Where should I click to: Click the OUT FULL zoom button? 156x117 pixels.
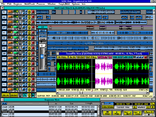(x=91, y=57)
